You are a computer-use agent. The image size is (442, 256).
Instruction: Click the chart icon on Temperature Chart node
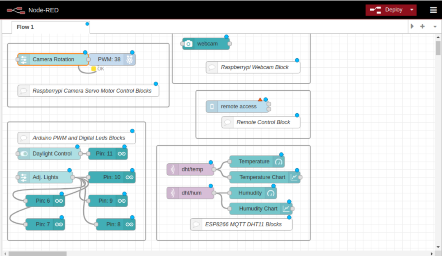click(x=294, y=177)
